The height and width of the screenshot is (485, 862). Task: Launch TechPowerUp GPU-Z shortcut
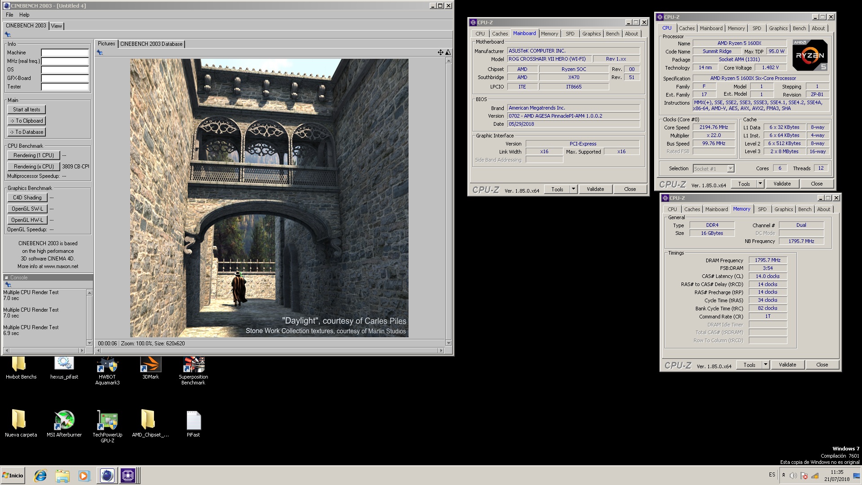[107, 427]
